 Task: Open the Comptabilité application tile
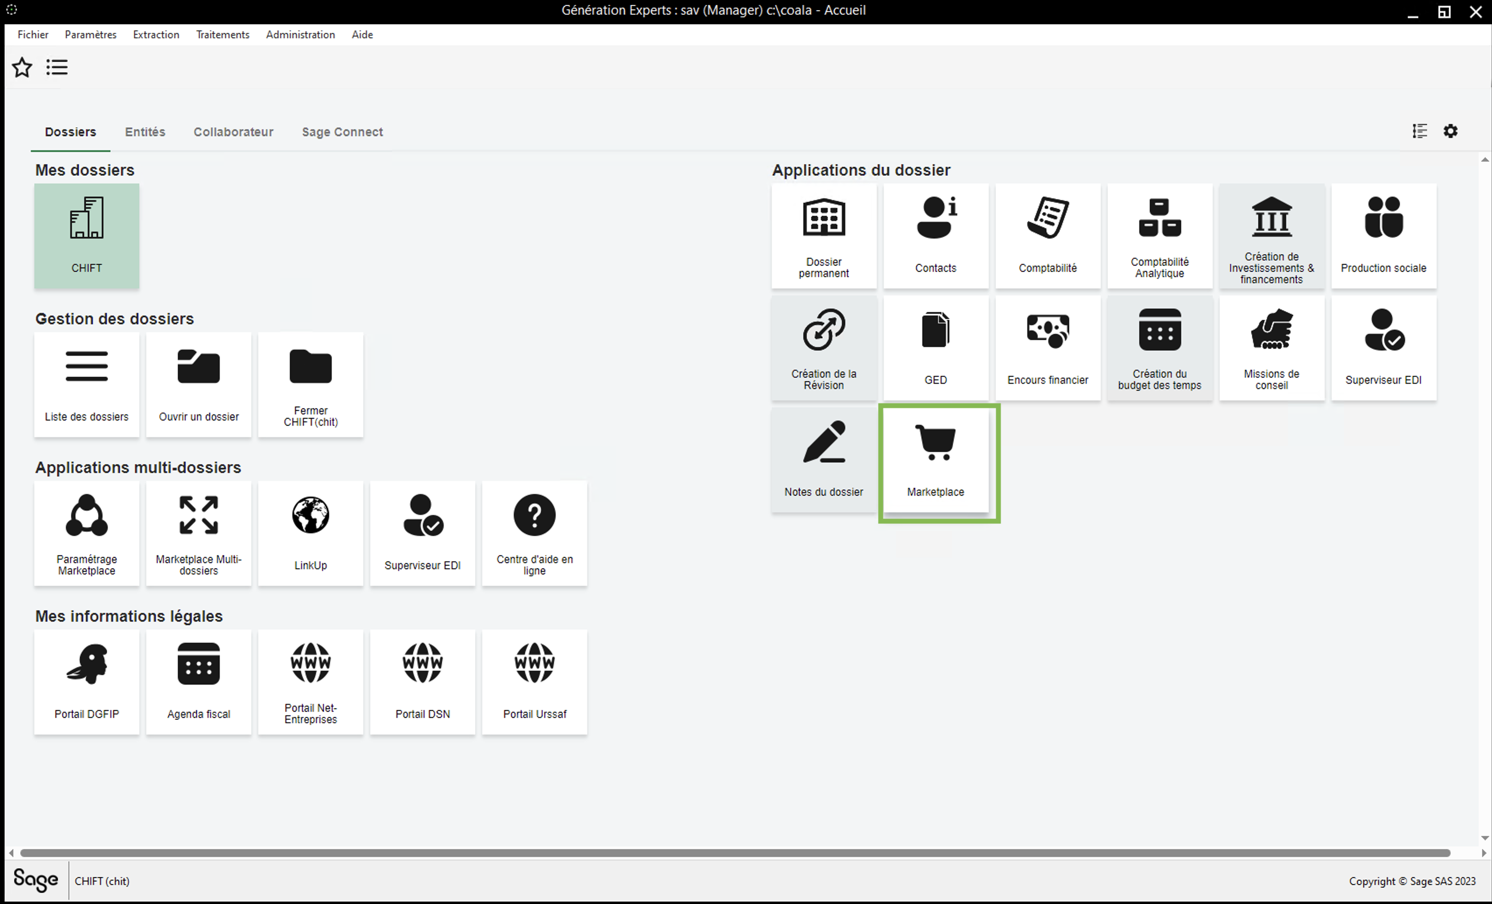point(1047,236)
